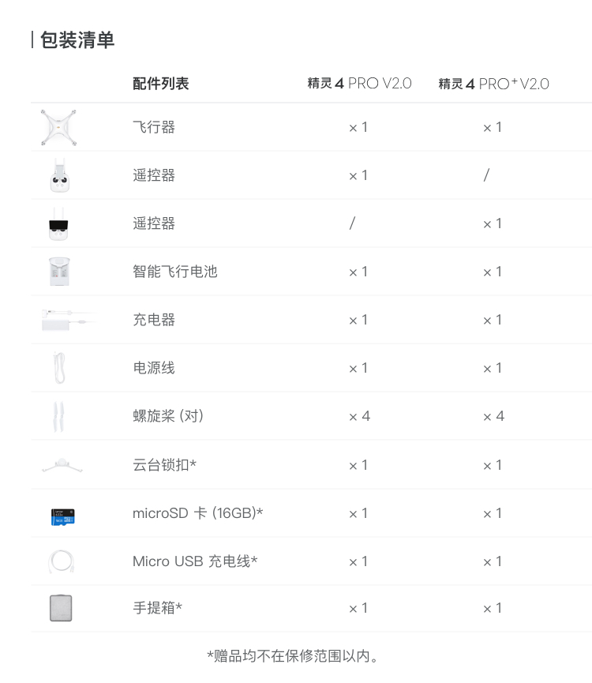Click the power cable icon
This screenshot has height=683, width=592.
pyautogui.click(x=60, y=368)
